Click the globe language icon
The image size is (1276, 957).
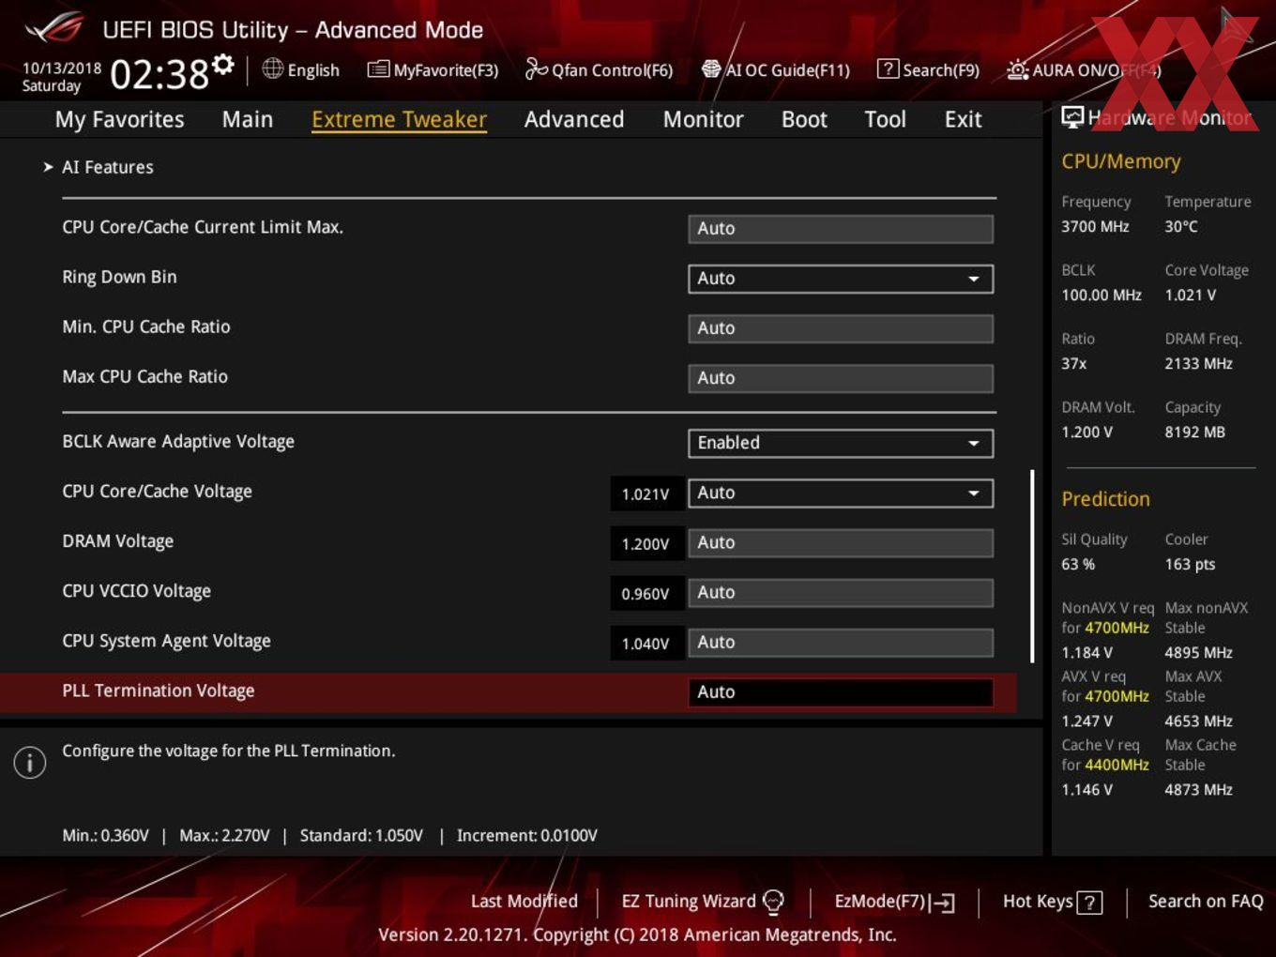tap(272, 68)
